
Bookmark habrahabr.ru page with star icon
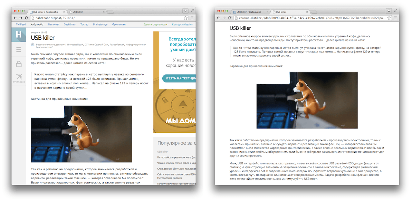point(185,18)
